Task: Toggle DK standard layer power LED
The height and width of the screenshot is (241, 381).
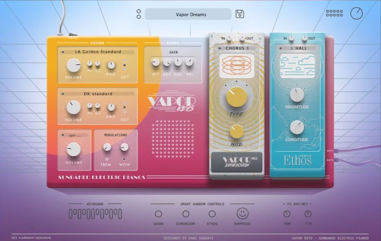Action: 63,94
